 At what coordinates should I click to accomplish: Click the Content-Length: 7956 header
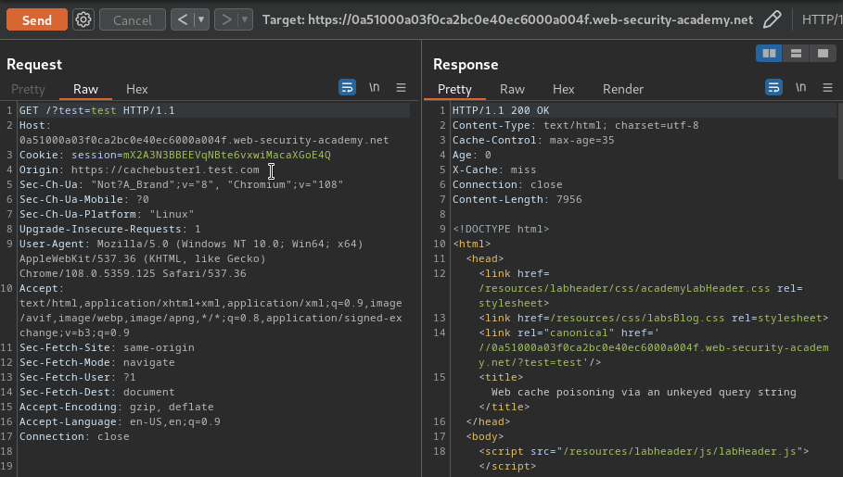pyautogui.click(x=517, y=199)
